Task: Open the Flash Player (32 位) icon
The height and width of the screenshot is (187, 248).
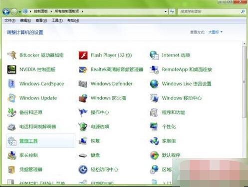Action: [x=83, y=55]
